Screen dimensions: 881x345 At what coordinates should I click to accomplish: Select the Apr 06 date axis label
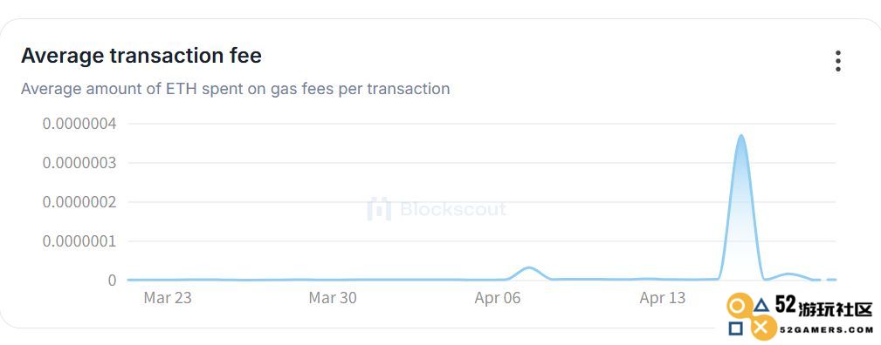[x=497, y=298]
